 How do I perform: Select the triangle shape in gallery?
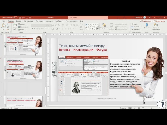pos(86,27)
